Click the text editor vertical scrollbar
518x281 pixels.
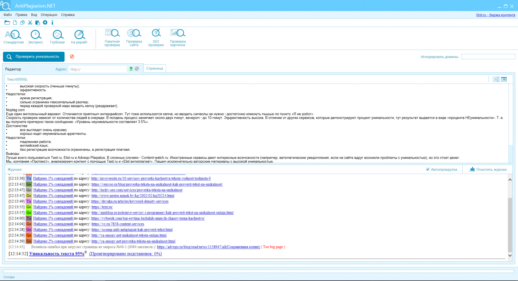511,123
